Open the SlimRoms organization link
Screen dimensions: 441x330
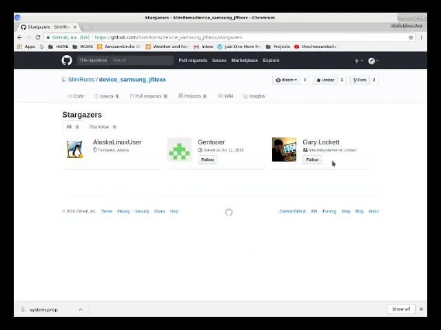(x=81, y=80)
